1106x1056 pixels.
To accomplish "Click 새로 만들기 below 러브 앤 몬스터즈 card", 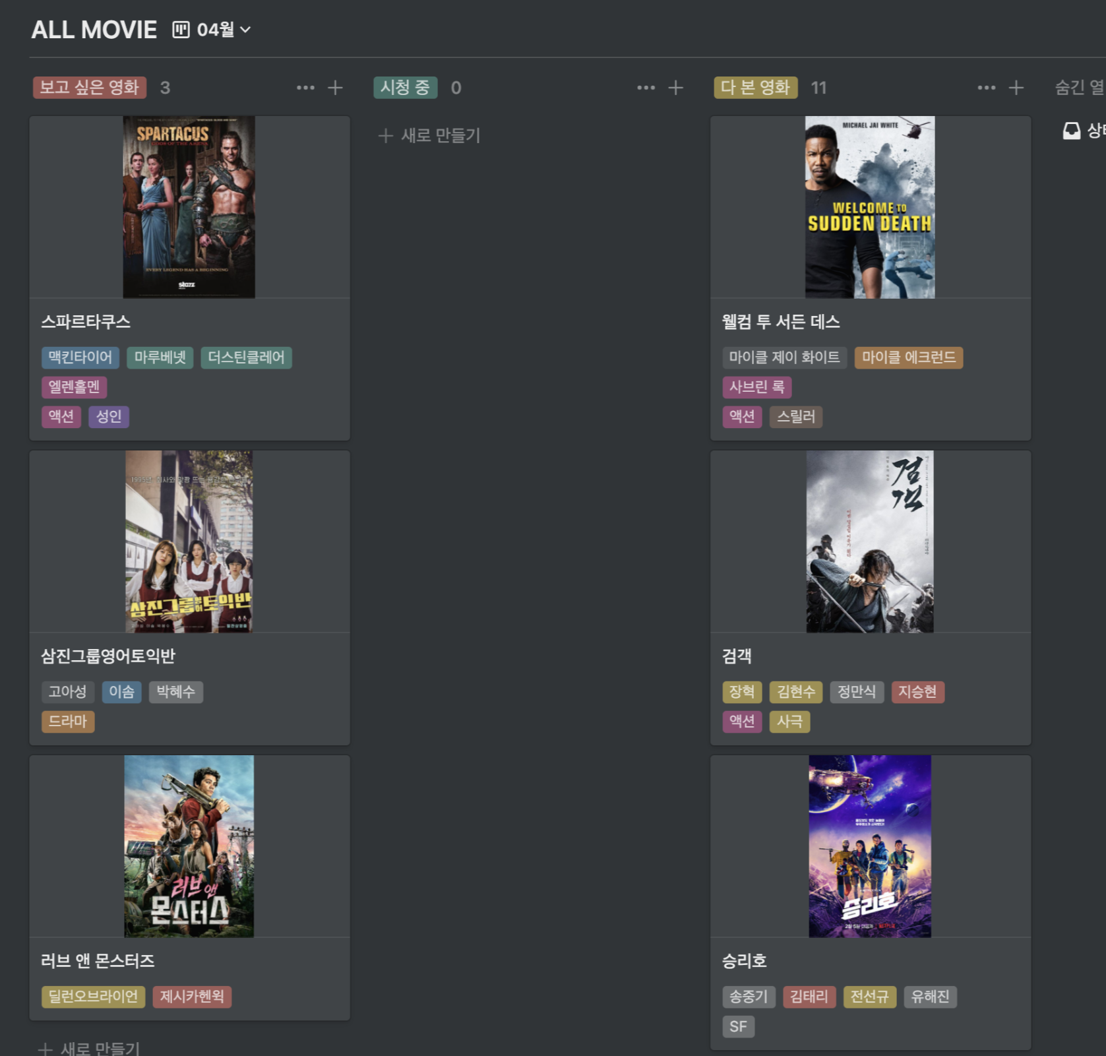I will [89, 1047].
